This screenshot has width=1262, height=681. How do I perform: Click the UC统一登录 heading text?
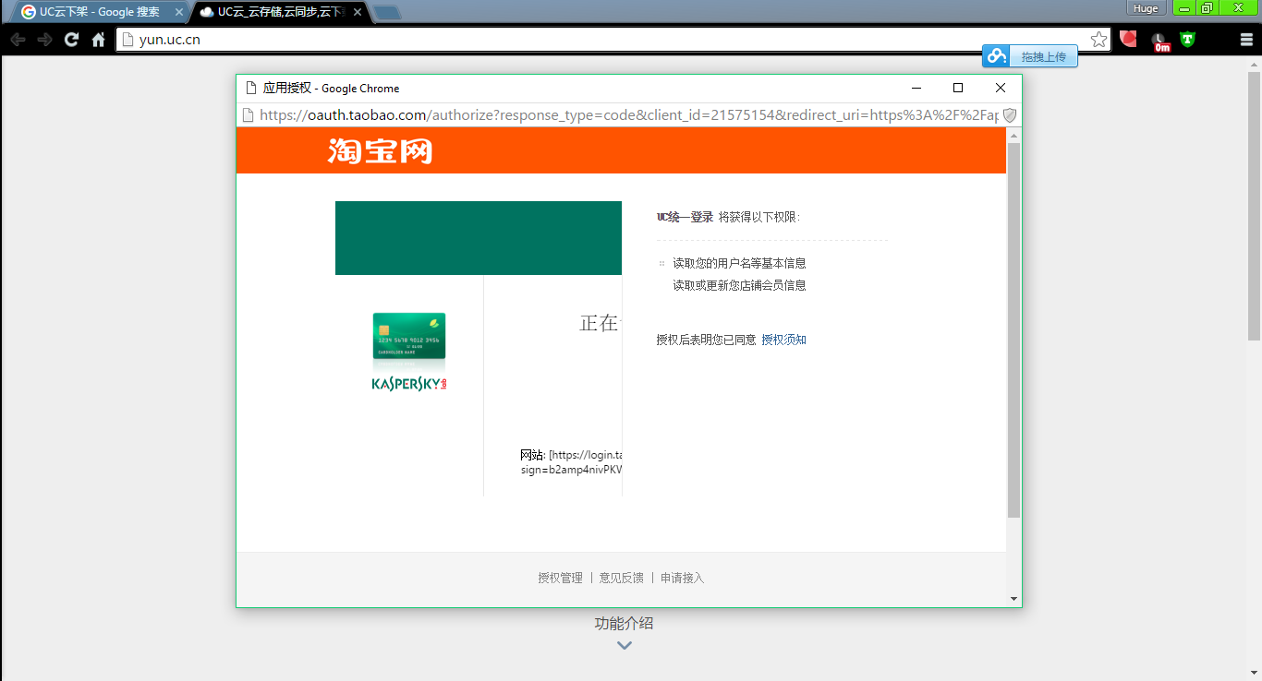tap(685, 217)
